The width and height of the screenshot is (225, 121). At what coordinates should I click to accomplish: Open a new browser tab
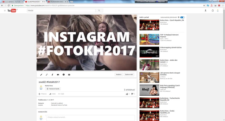tap(71, 2)
